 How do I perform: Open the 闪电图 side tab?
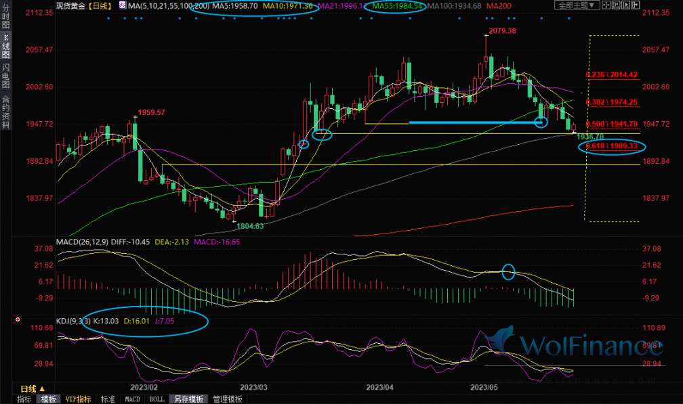5,76
